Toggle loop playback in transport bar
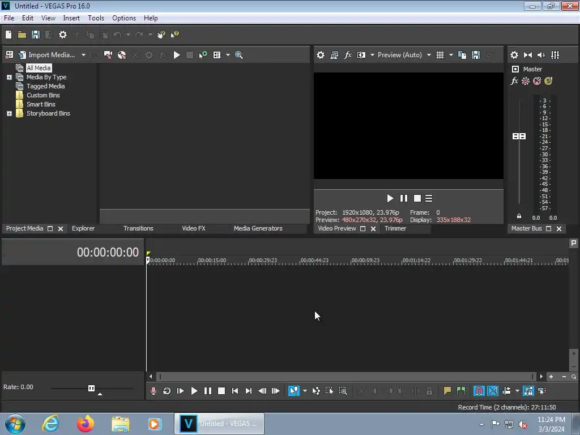580x435 pixels. click(x=167, y=391)
